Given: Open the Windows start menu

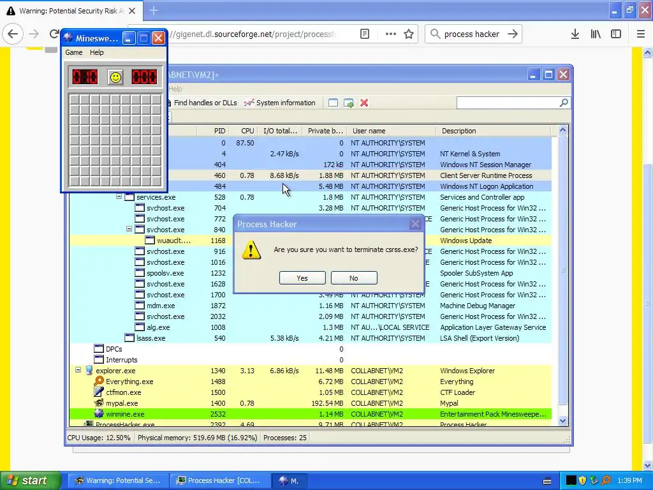Looking at the screenshot, I should (x=30, y=480).
